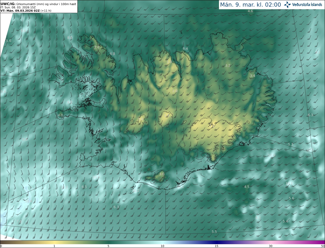325x248 pixels.
Task: Click the Grímsey island mark north of Iceland
Action: click(182, 32)
